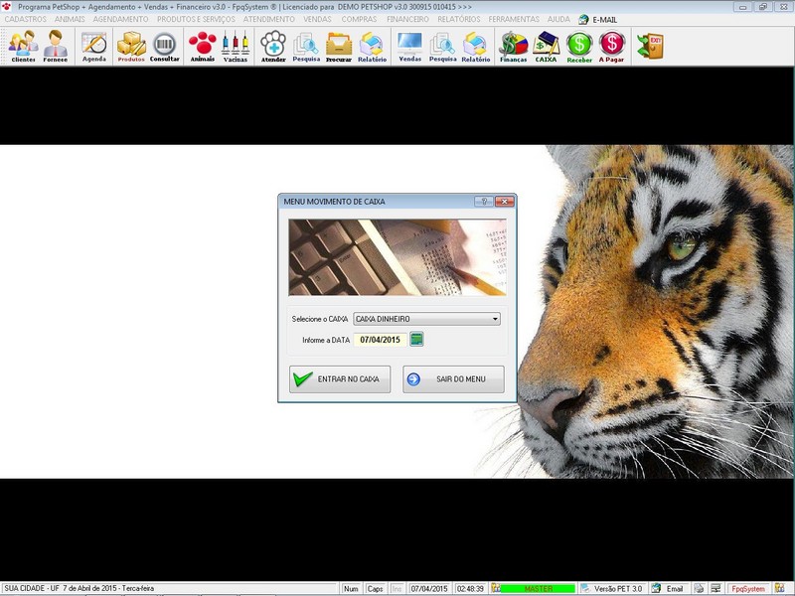Open the Animais paw icon

click(x=202, y=46)
